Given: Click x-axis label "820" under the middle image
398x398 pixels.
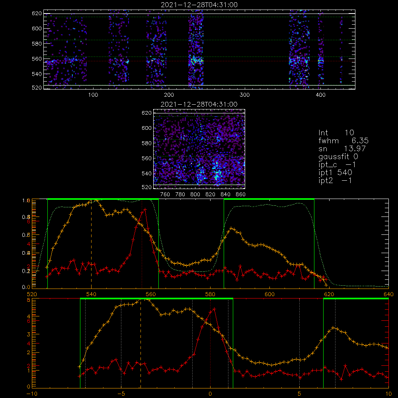Looking at the screenshot, I should click(x=211, y=195).
